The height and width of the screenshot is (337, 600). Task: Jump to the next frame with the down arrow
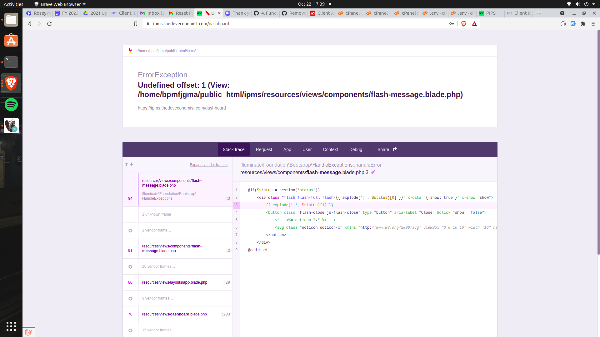click(132, 164)
